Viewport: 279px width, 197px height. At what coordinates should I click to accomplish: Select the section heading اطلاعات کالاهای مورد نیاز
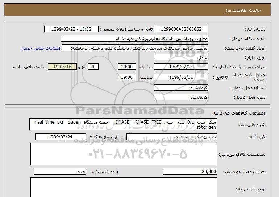coord(238,113)
